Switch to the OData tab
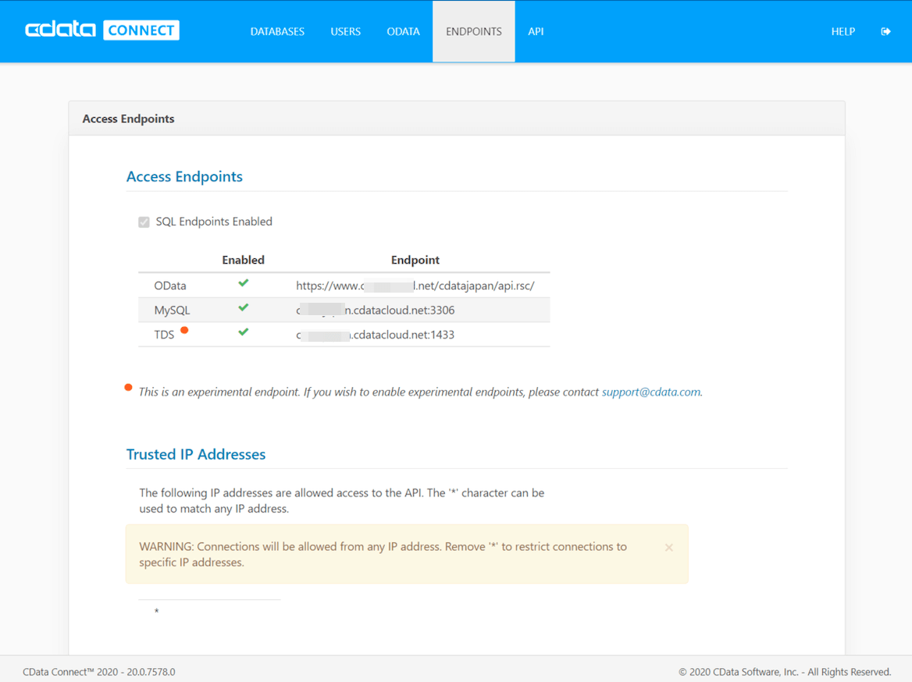912x682 pixels. [403, 31]
